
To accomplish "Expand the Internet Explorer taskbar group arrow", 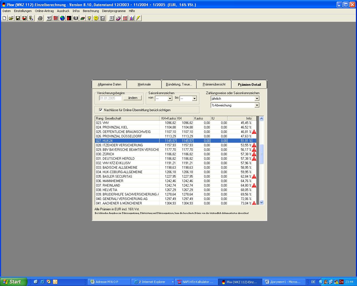I will (173, 282).
